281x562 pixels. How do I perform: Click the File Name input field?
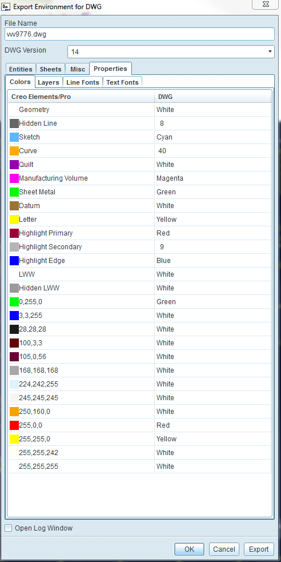(x=139, y=34)
